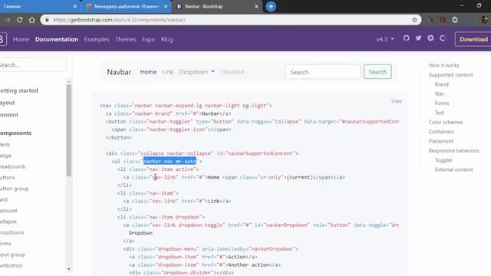The image size is (491, 276).
Task: Close the Менеджер шаблонов tab
Action: tap(166, 6)
